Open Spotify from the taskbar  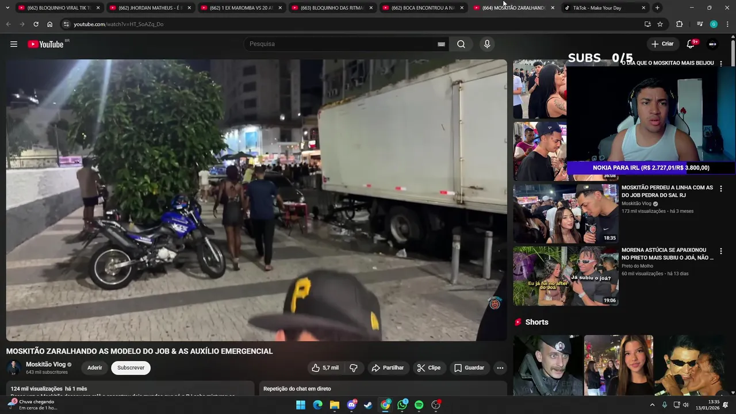[419, 405]
